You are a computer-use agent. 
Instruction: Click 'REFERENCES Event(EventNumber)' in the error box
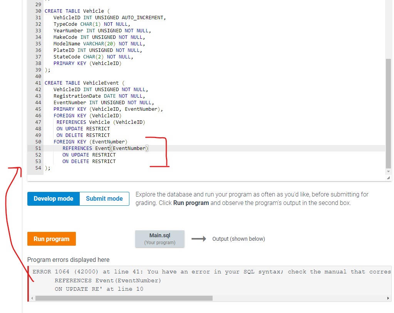[108, 280]
